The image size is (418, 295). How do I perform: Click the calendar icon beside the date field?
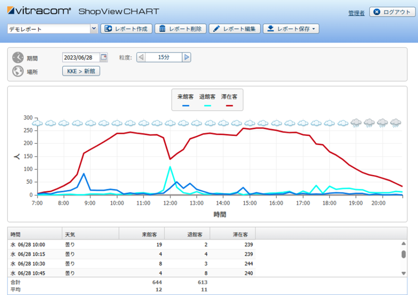(104, 57)
